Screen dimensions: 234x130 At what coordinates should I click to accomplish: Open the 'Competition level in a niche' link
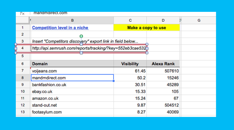coord(60,28)
